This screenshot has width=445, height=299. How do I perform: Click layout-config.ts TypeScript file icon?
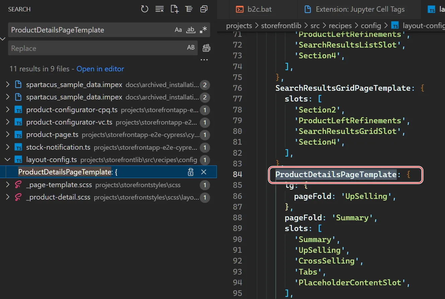click(18, 160)
